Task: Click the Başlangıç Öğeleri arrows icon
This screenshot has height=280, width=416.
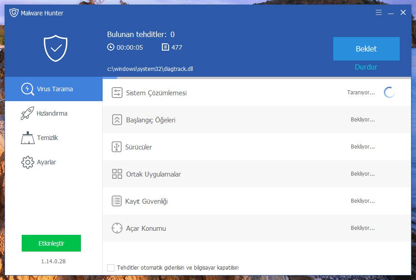Action: point(117,120)
